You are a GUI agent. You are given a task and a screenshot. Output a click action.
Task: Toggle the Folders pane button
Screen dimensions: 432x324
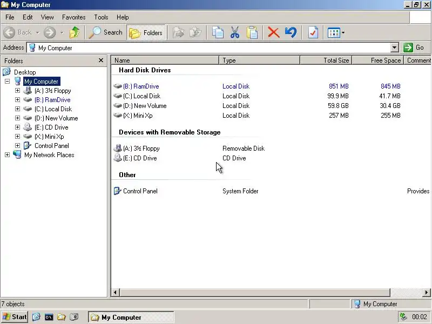[146, 32]
